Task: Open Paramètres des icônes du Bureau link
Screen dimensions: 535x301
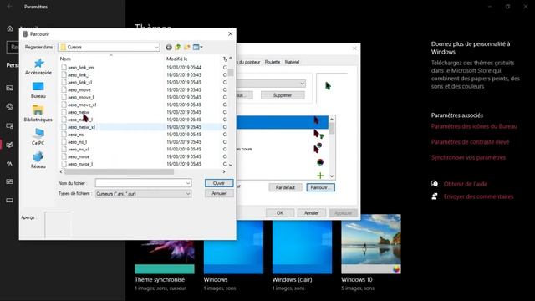Action: pyautogui.click(x=474, y=126)
